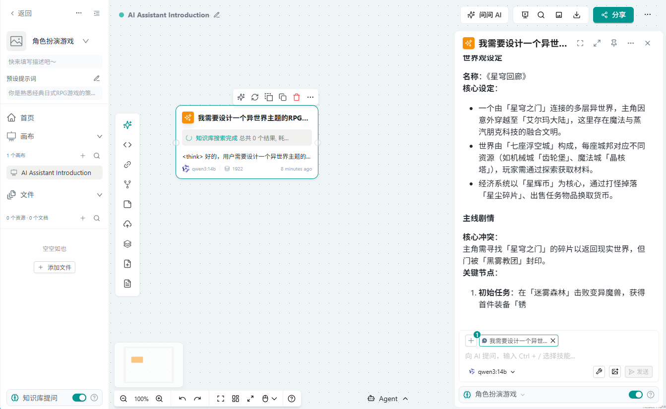Click the 返回 back button

(x=21, y=13)
